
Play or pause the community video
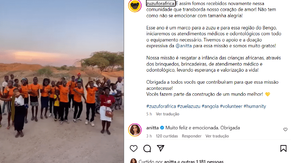coord(62,81)
